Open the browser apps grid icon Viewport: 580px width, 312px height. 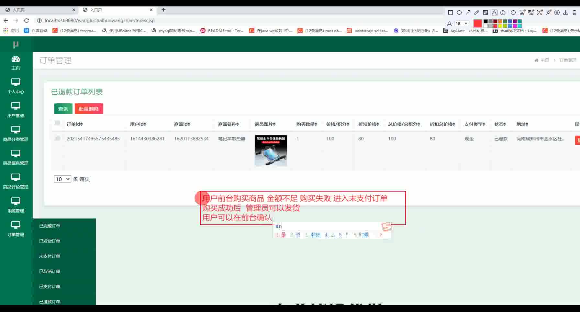tap(6, 30)
